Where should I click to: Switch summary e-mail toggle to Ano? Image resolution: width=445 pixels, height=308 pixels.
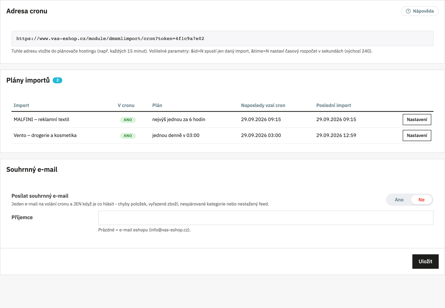tap(399, 200)
